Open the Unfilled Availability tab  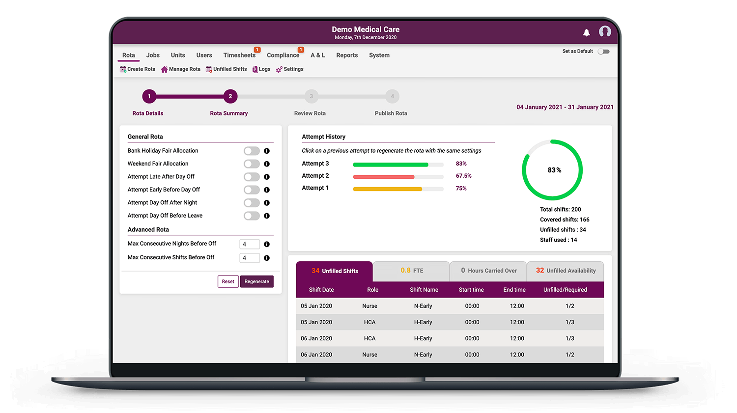click(565, 271)
